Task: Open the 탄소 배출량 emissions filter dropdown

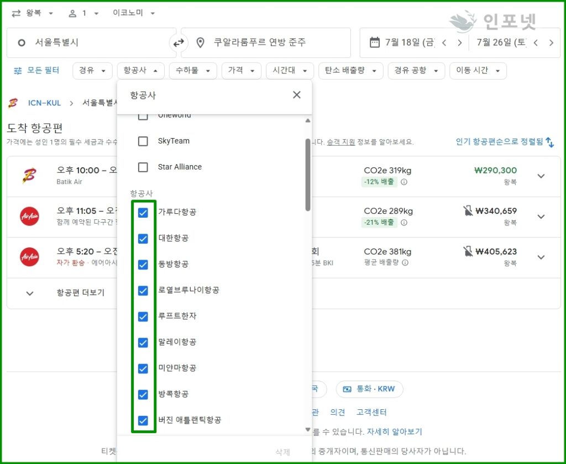Action: point(350,70)
